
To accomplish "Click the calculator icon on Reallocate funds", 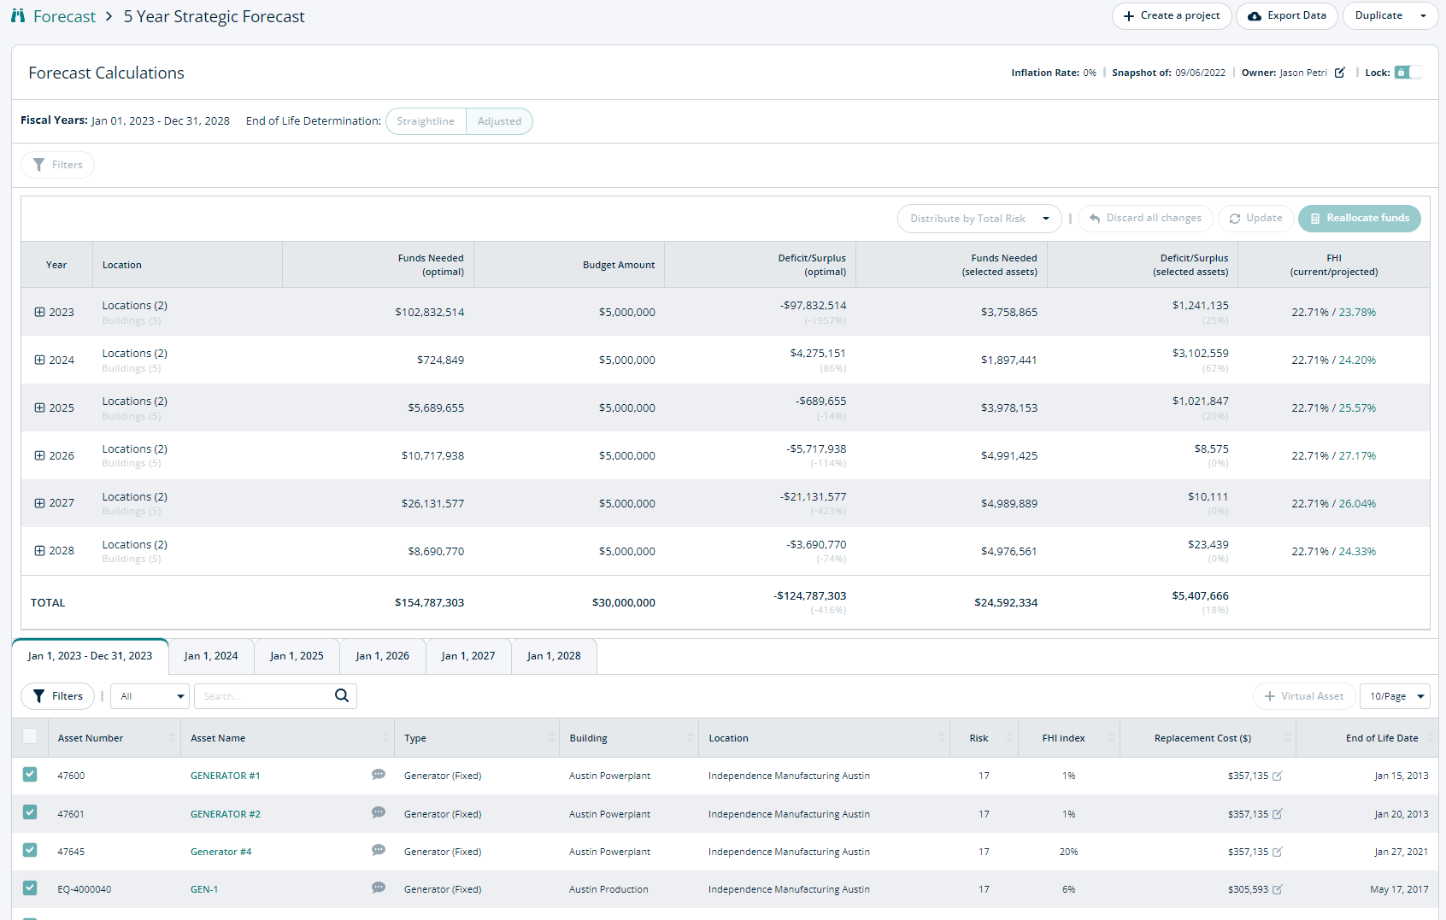I will point(1314,219).
